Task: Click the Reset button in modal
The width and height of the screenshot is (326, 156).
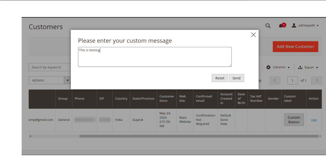Action: [x=220, y=78]
